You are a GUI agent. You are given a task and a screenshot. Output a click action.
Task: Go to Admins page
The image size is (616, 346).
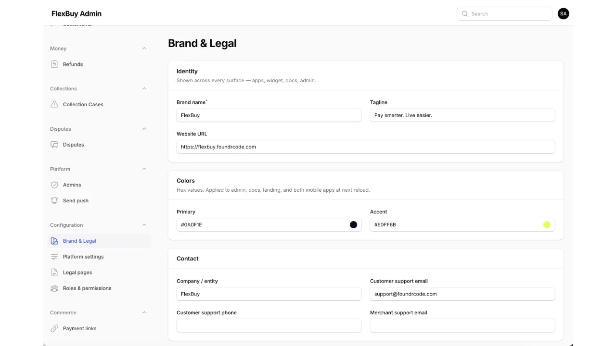tap(100, 185)
